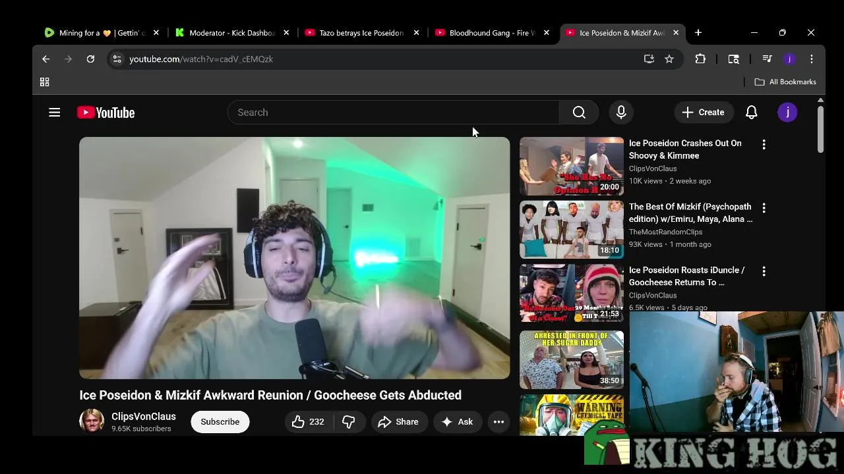Go to YouTube home via logo

click(106, 113)
